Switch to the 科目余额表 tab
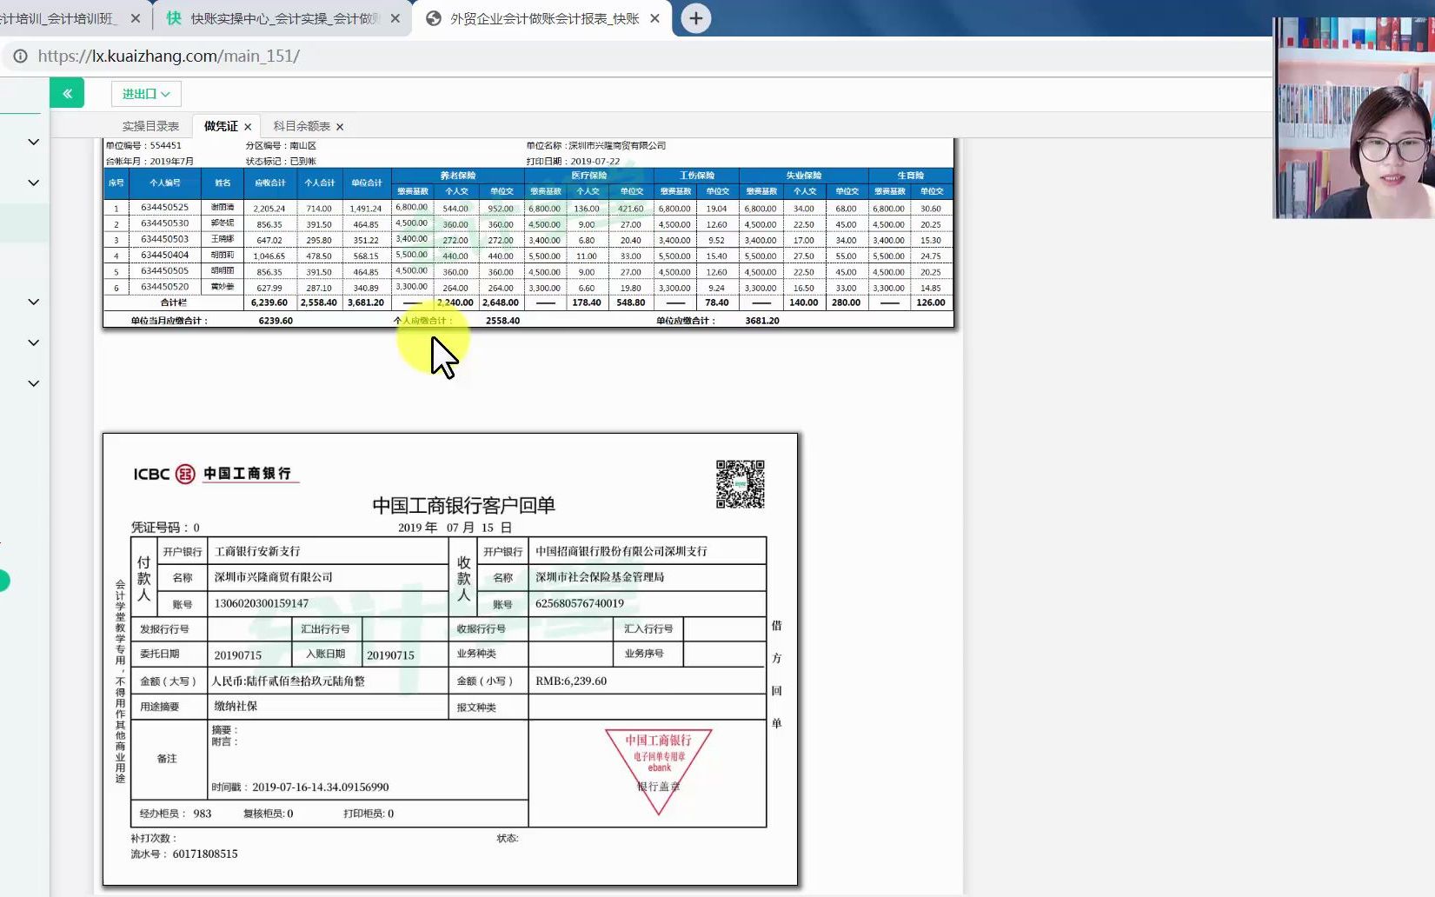The image size is (1435, 897). point(302,126)
